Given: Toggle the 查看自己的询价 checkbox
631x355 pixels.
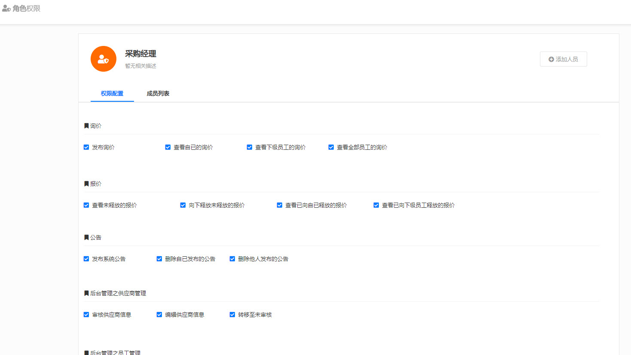Looking at the screenshot, I should pos(168,147).
